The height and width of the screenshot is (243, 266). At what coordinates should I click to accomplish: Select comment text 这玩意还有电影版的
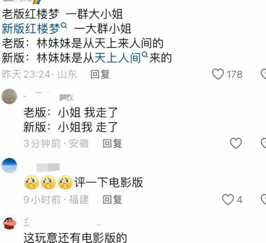pos(75,238)
